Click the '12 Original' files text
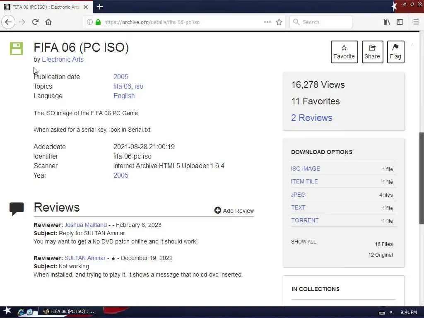Image resolution: width=424 pixels, height=318 pixels. tap(381, 255)
